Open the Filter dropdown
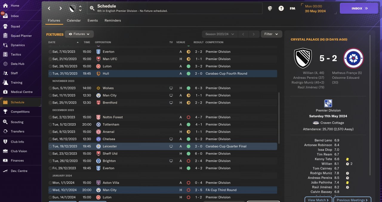 click(271, 34)
